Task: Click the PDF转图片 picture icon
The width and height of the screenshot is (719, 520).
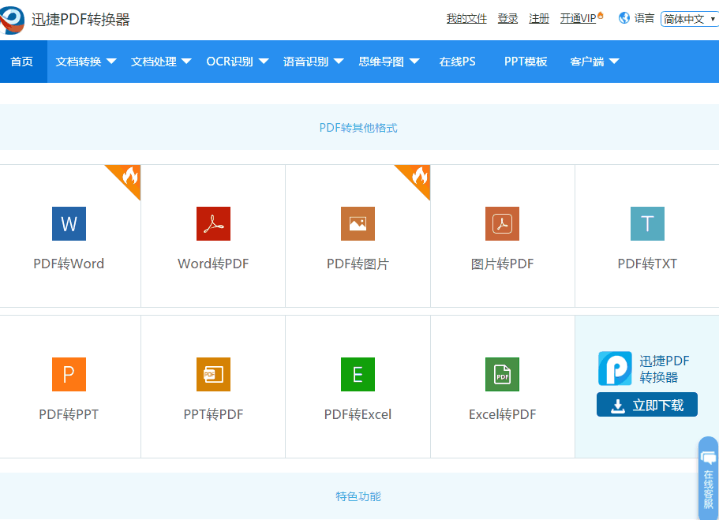Action: pos(358,224)
